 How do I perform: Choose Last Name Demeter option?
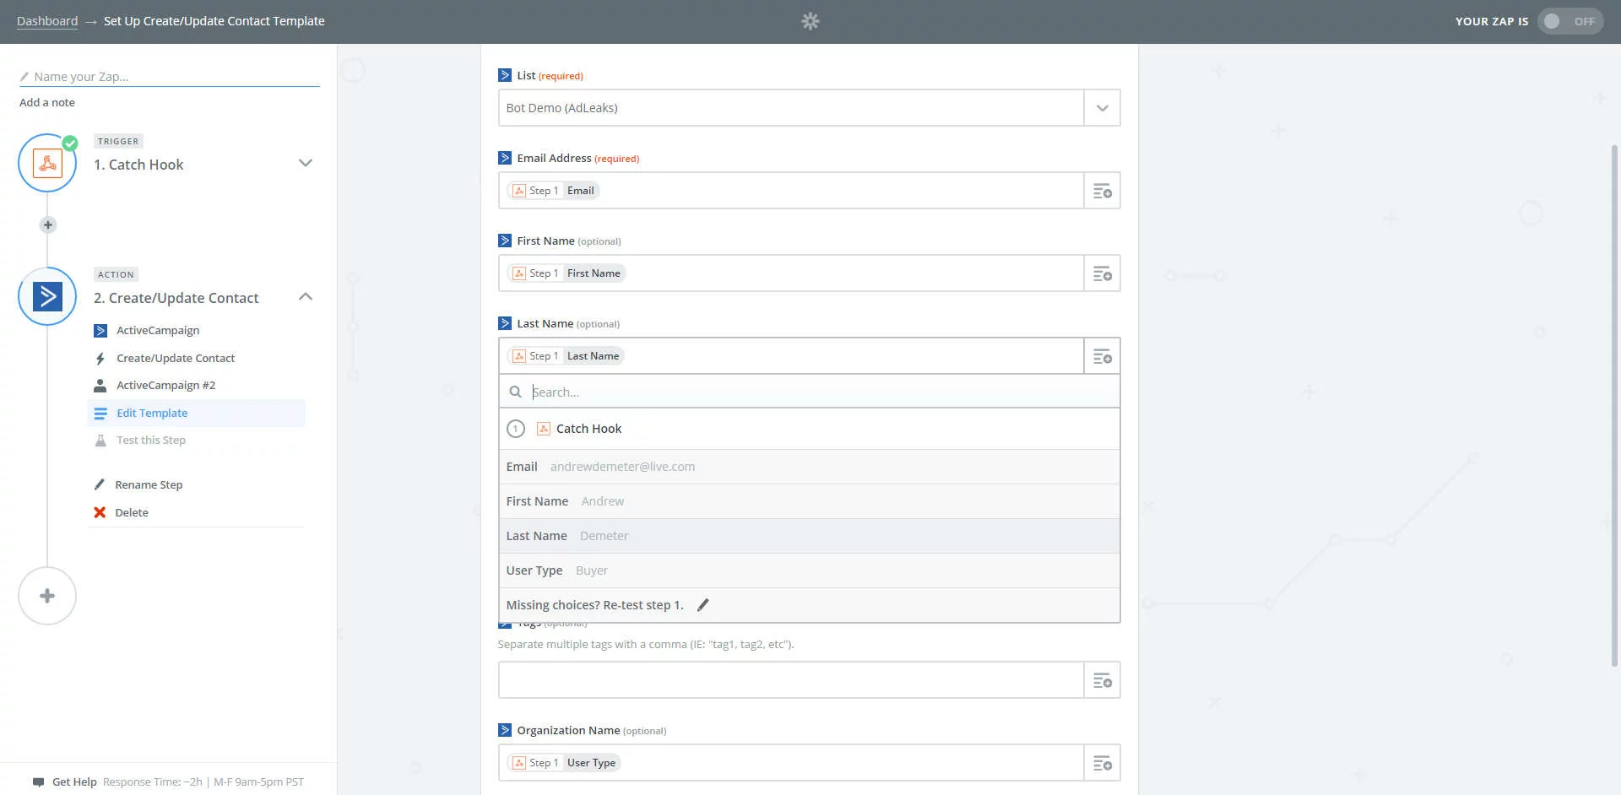[809, 536]
